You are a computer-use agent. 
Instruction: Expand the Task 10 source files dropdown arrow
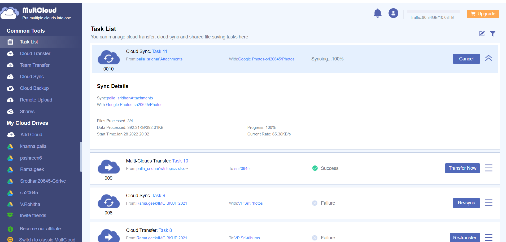pyautogui.click(x=187, y=169)
